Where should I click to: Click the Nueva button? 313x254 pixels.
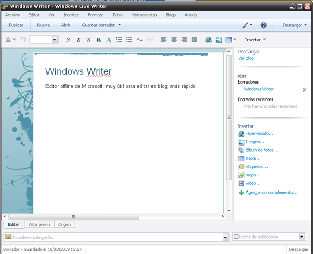pyautogui.click(x=43, y=25)
